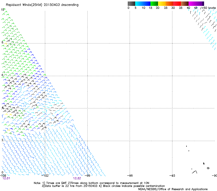Click the purple '12:31' time label
Image resolution: width=217 pixels, height=191 pixels.
(x=6, y=178)
